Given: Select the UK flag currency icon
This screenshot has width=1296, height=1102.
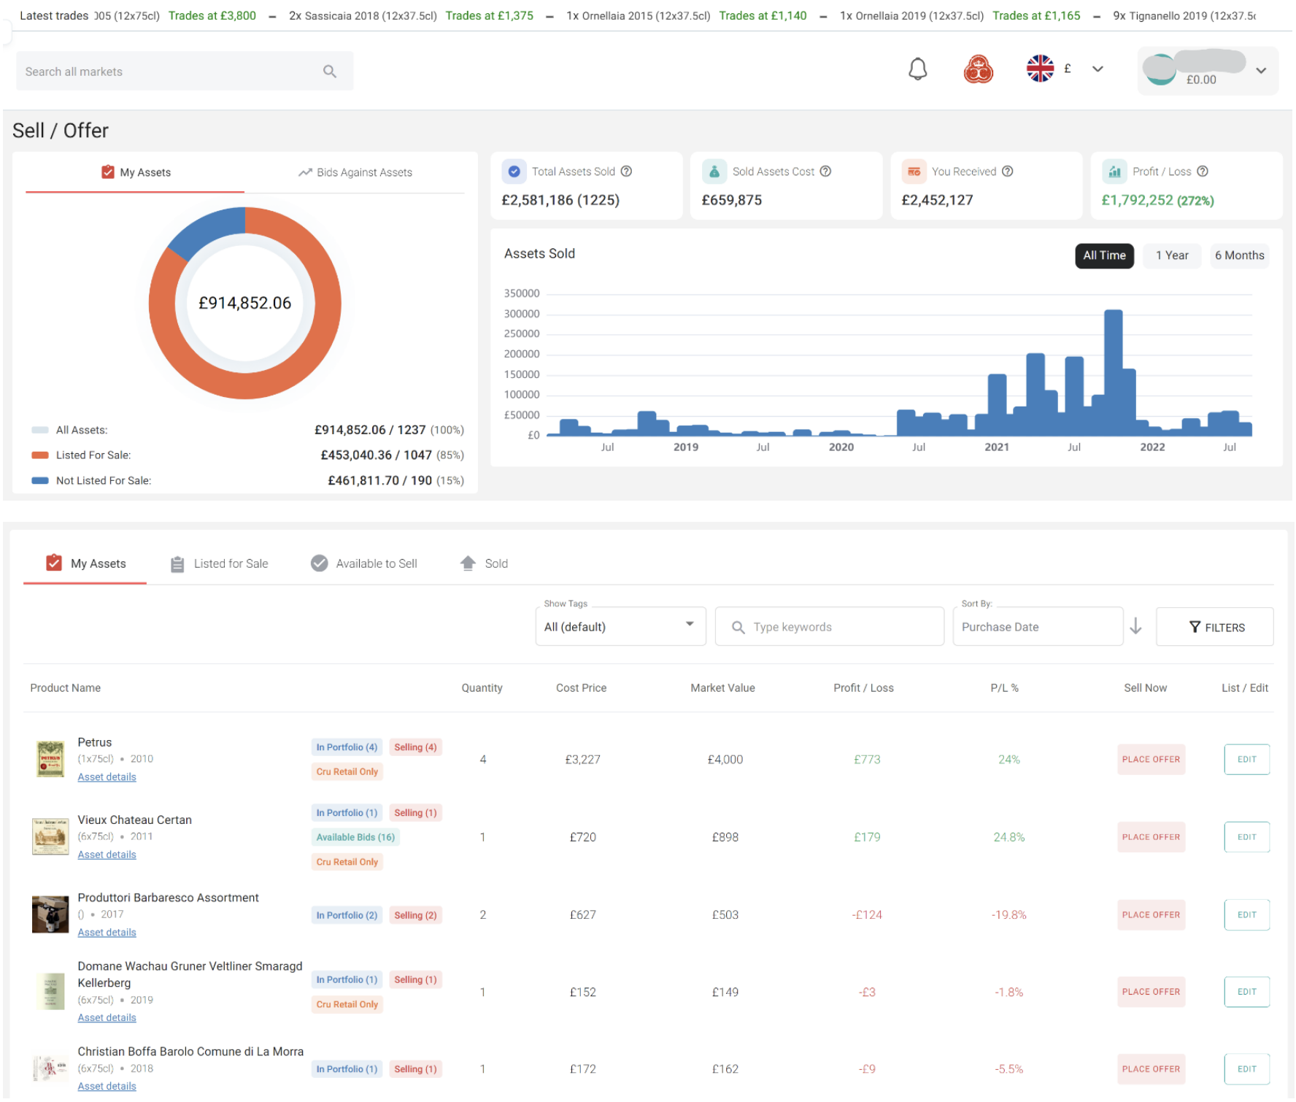Looking at the screenshot, I should click(1040, 69).
